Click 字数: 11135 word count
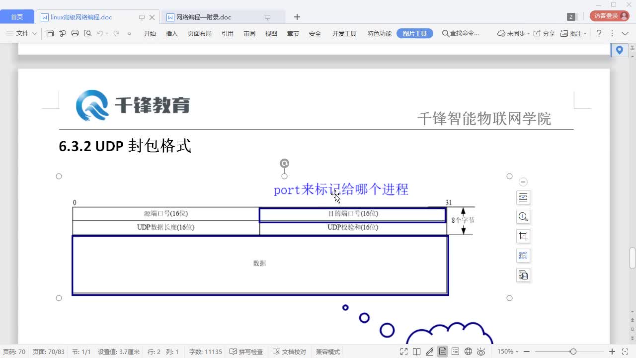The image size is (636, 358). (x=206, y=352)
